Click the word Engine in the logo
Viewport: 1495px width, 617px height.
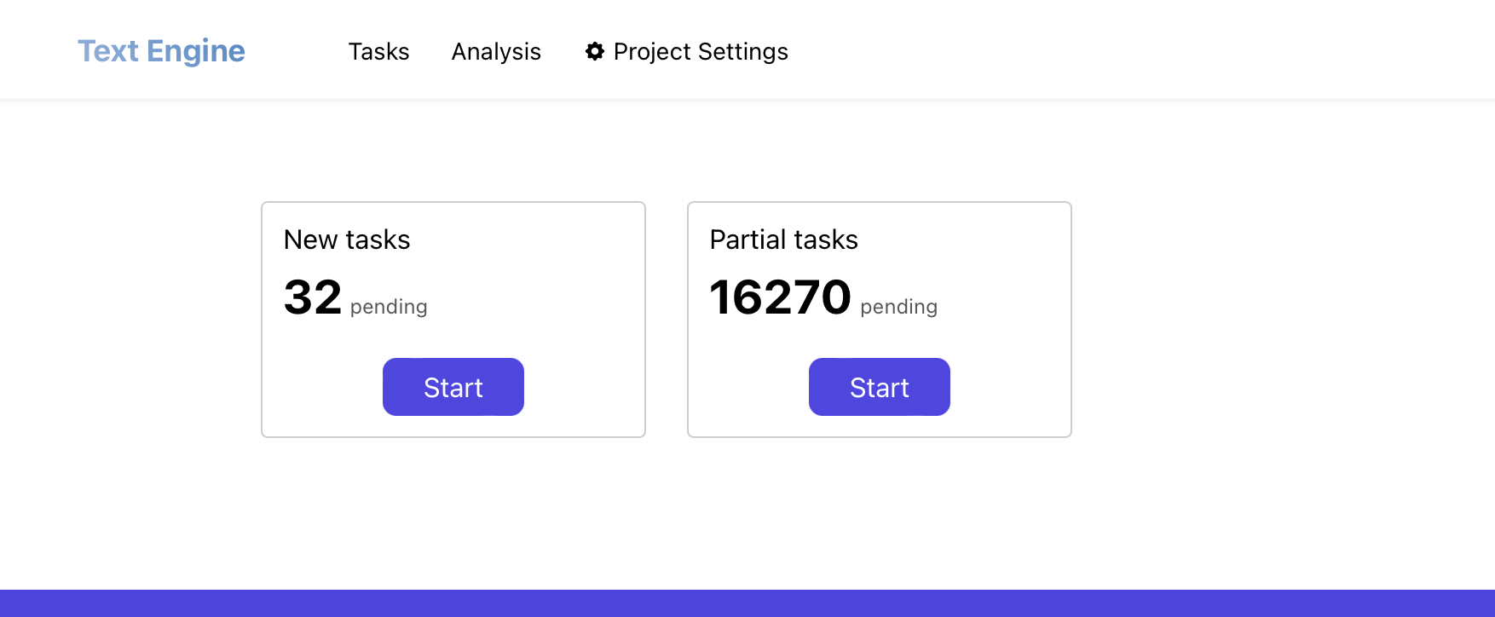196,51
